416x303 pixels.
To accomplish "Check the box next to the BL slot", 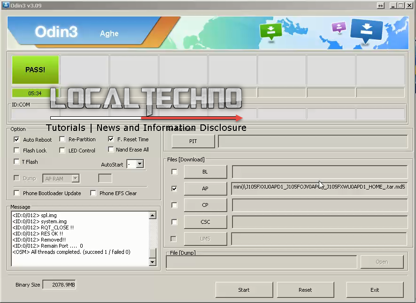I will pyautogui.click(x=174, y=172).
